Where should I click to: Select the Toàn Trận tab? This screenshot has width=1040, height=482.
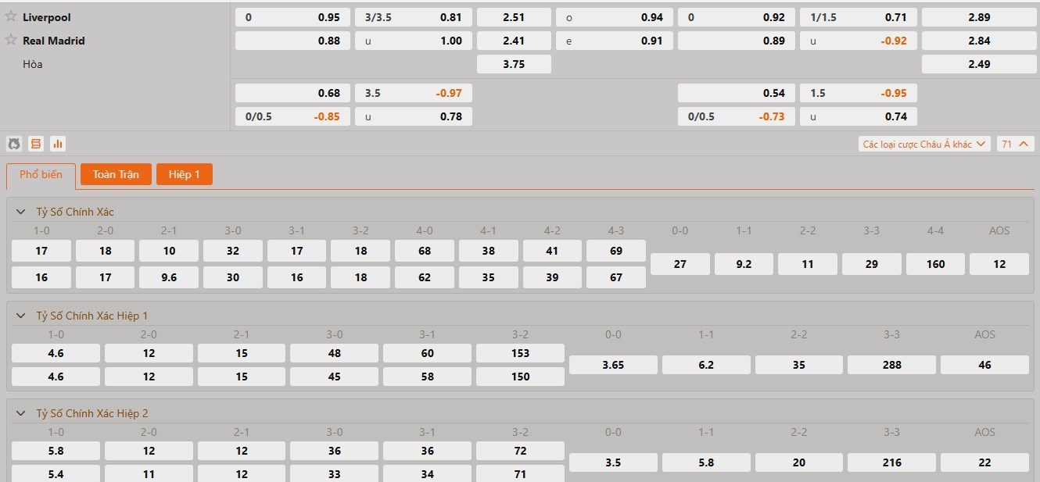tap(116, 174)
